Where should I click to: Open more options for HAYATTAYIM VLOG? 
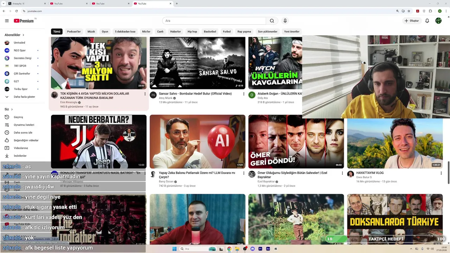tap(441, 173)
